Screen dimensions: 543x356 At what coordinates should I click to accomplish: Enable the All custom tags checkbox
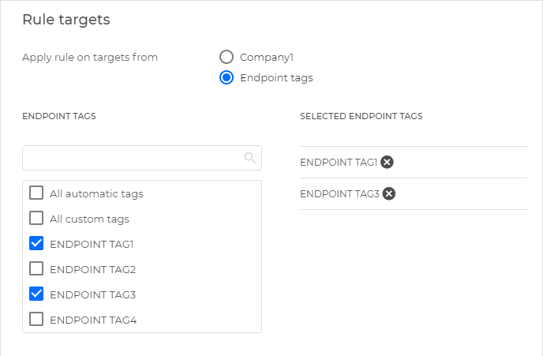36,218
